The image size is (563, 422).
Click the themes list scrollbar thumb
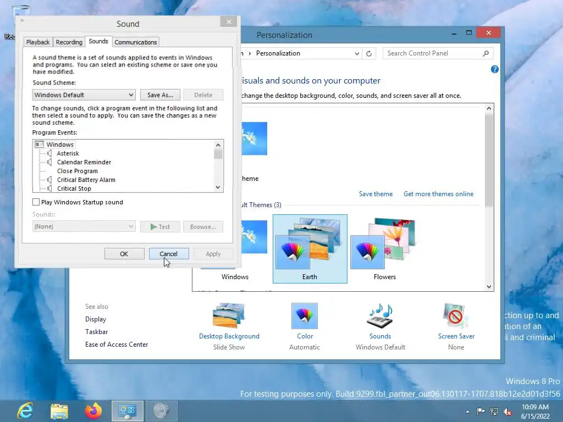tap(489, 160)
